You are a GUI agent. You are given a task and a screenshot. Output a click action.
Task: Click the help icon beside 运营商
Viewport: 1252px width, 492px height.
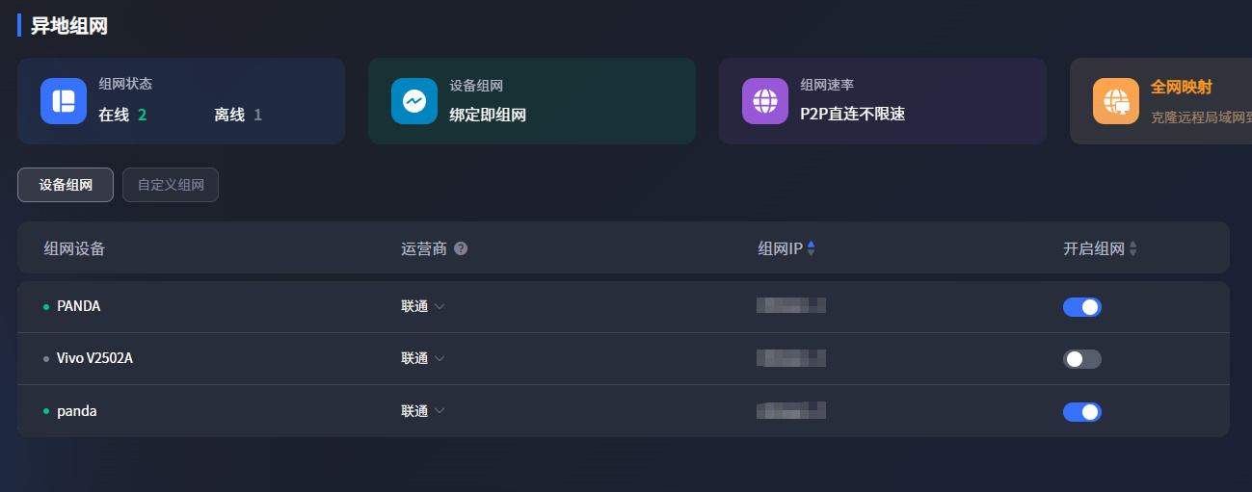(x=461, y=248)
